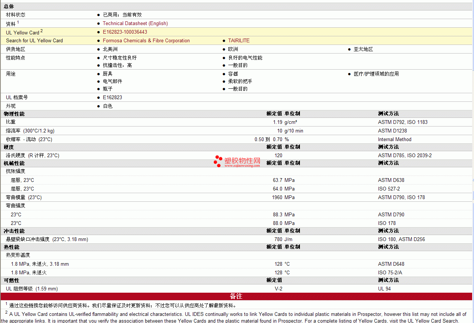Click the '总体' section header
The image size is (474, 323).
(9, 6)
